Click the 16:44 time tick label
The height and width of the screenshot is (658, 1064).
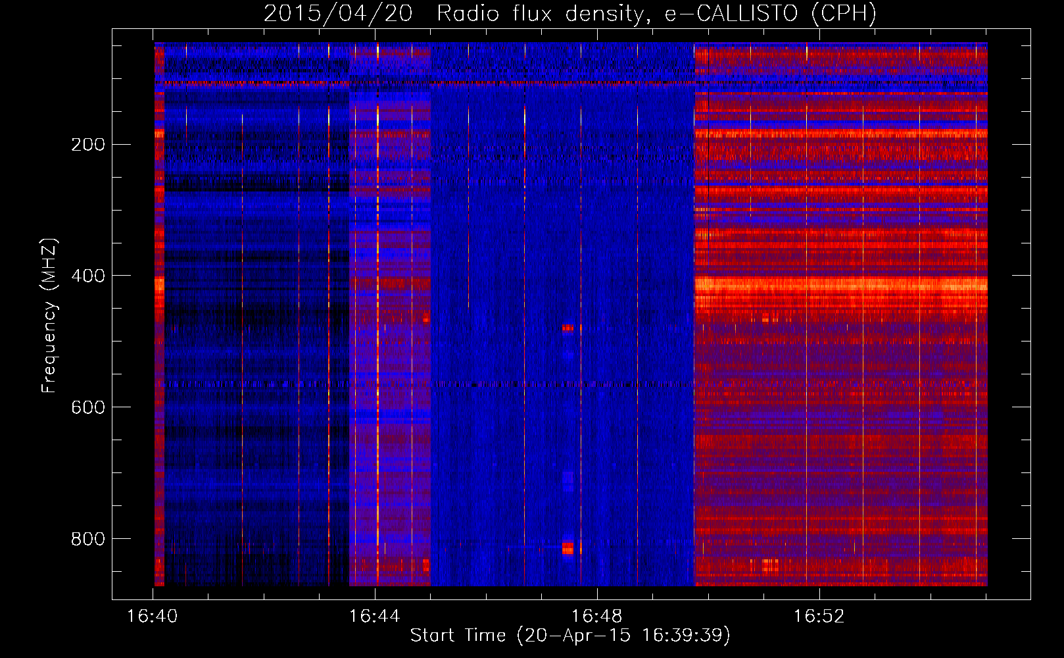point(375,617)
